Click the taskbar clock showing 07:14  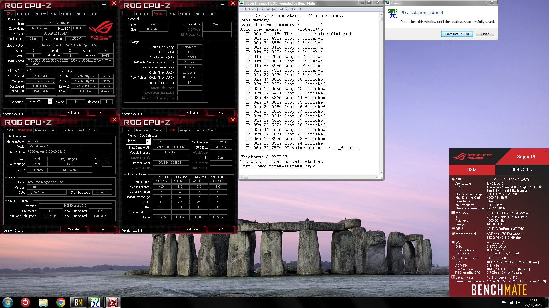click(x=533, y=300)
